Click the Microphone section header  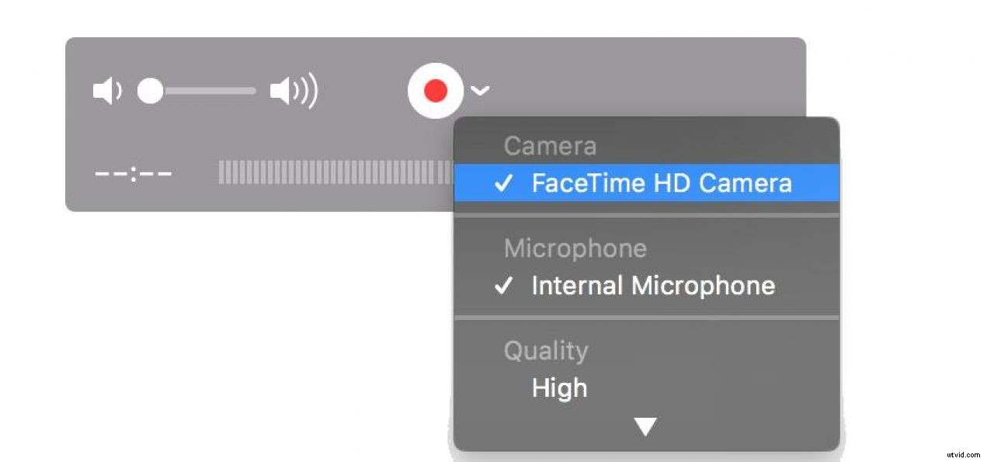[x=575, y=248]
